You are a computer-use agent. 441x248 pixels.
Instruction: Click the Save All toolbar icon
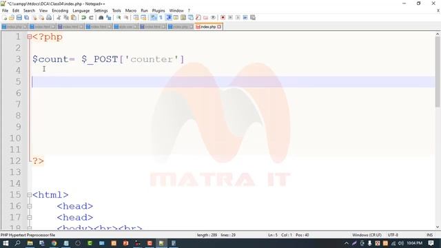click(26, 17)
